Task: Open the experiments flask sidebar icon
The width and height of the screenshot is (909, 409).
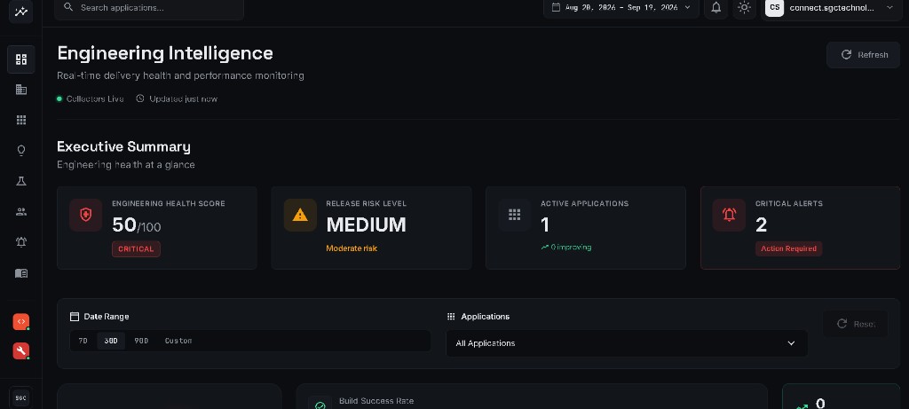Action: [21, 181]
